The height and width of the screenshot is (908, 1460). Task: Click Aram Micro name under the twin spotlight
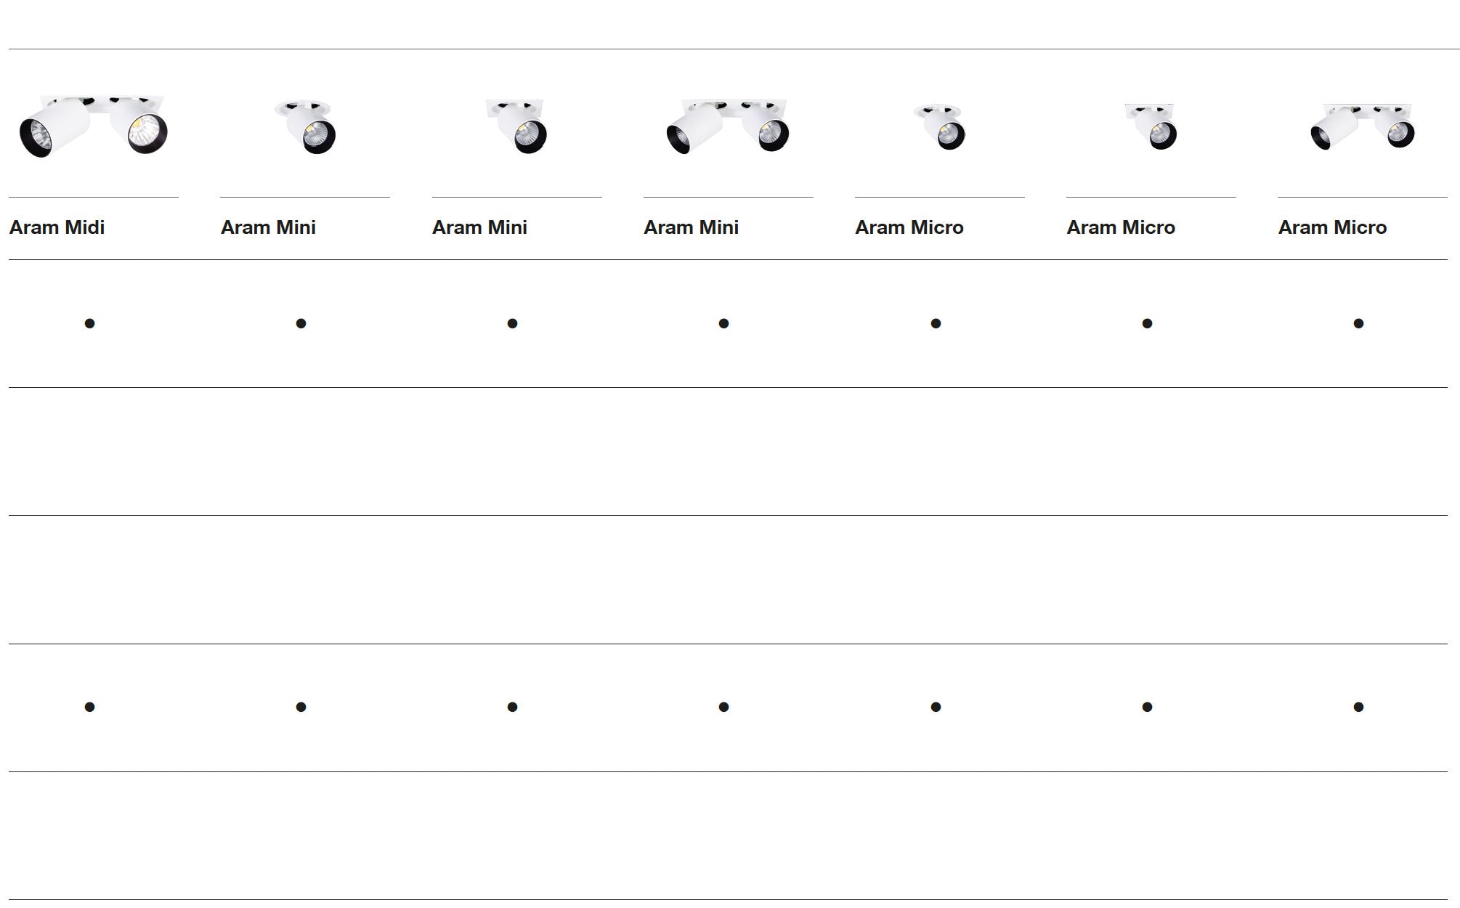click(1332, 227)
